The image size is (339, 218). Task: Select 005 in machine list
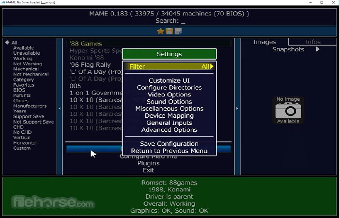coord(75,86)
